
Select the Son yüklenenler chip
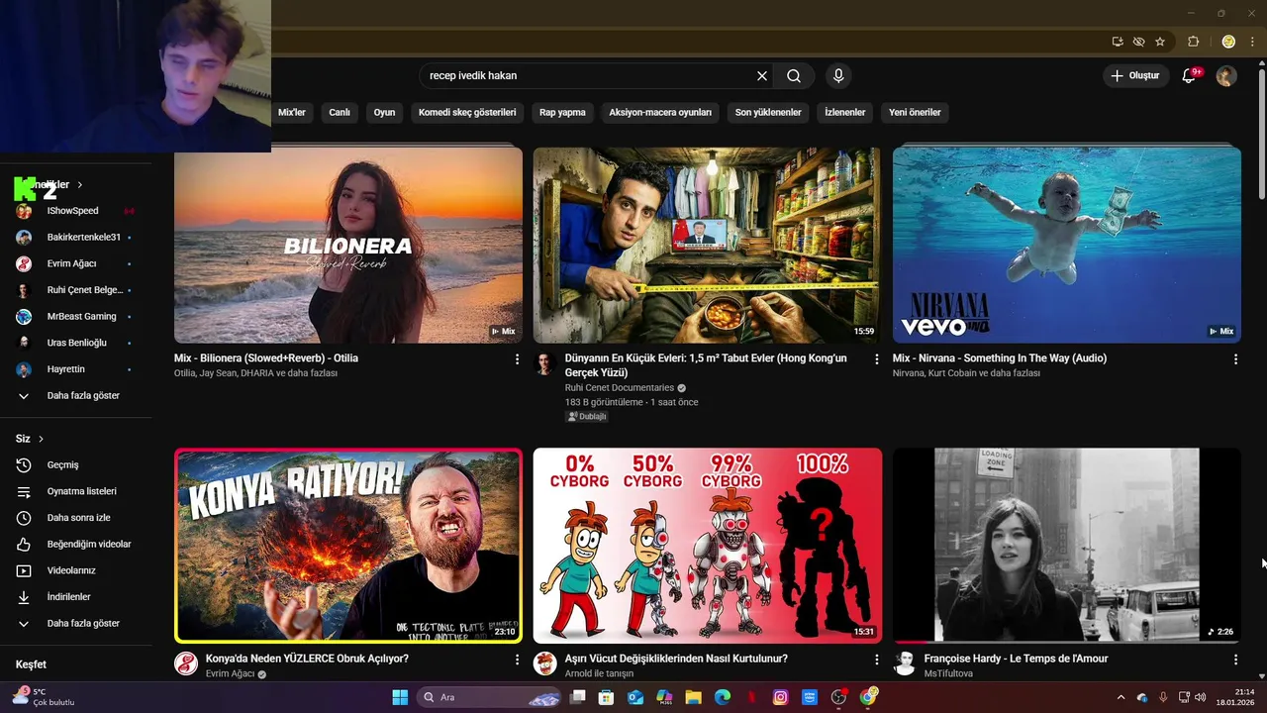click(x=768, y=112)
